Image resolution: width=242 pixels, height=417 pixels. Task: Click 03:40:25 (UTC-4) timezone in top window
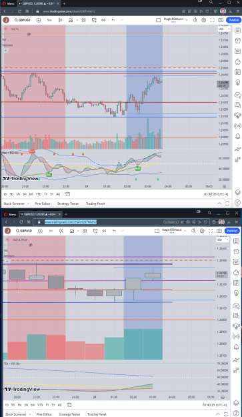pyautogui.click(x=216, y=194)
